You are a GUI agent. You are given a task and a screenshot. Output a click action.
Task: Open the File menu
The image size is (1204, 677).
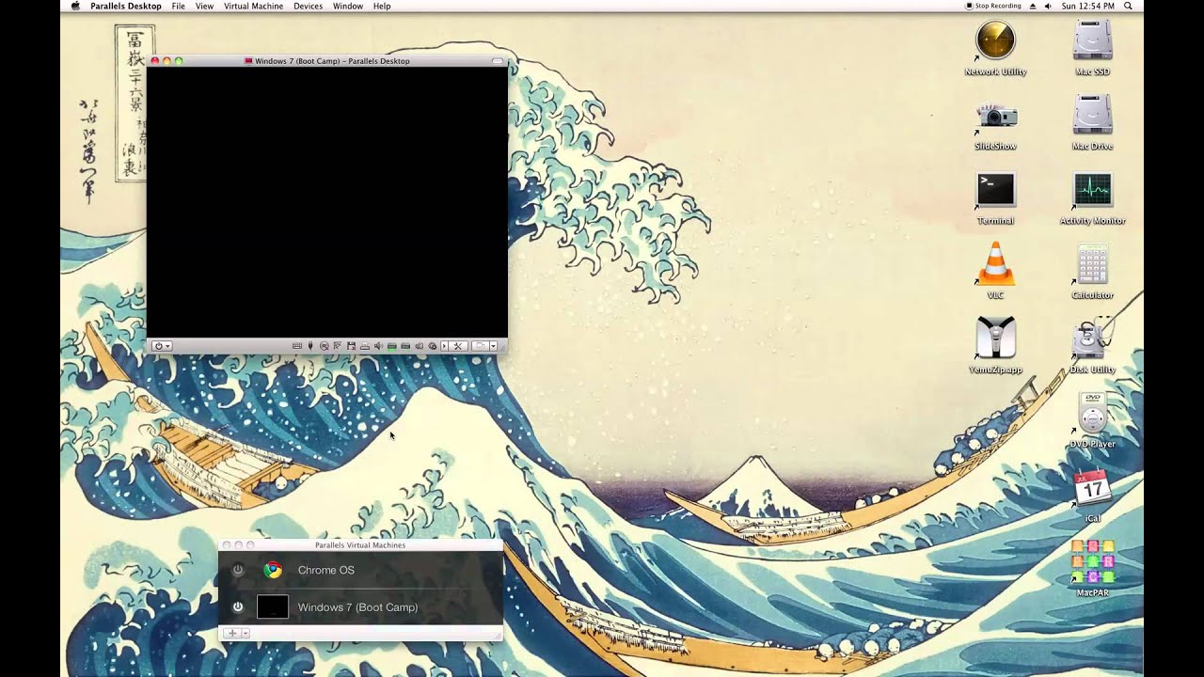pyautogui.click(x=178, y=6)
